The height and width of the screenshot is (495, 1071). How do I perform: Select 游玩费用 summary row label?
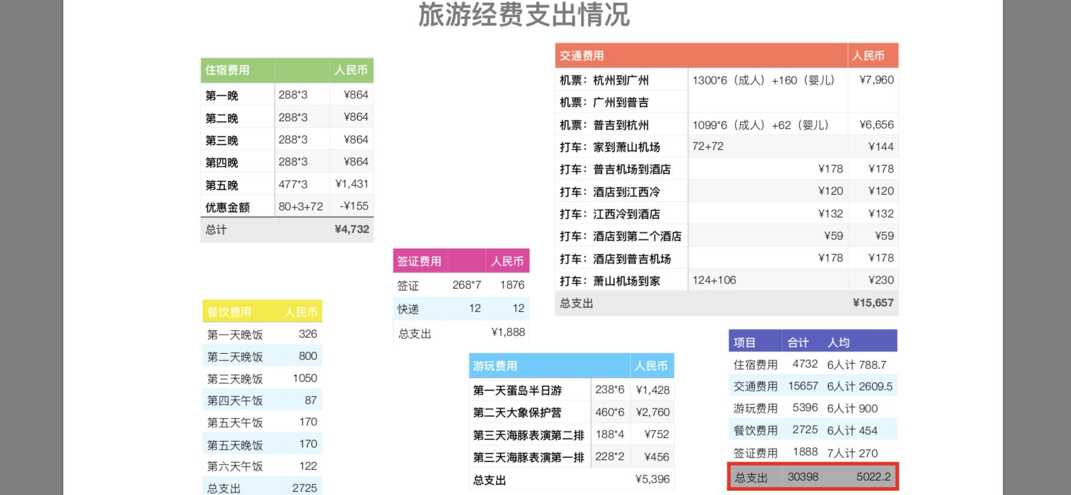coord(755,408)
